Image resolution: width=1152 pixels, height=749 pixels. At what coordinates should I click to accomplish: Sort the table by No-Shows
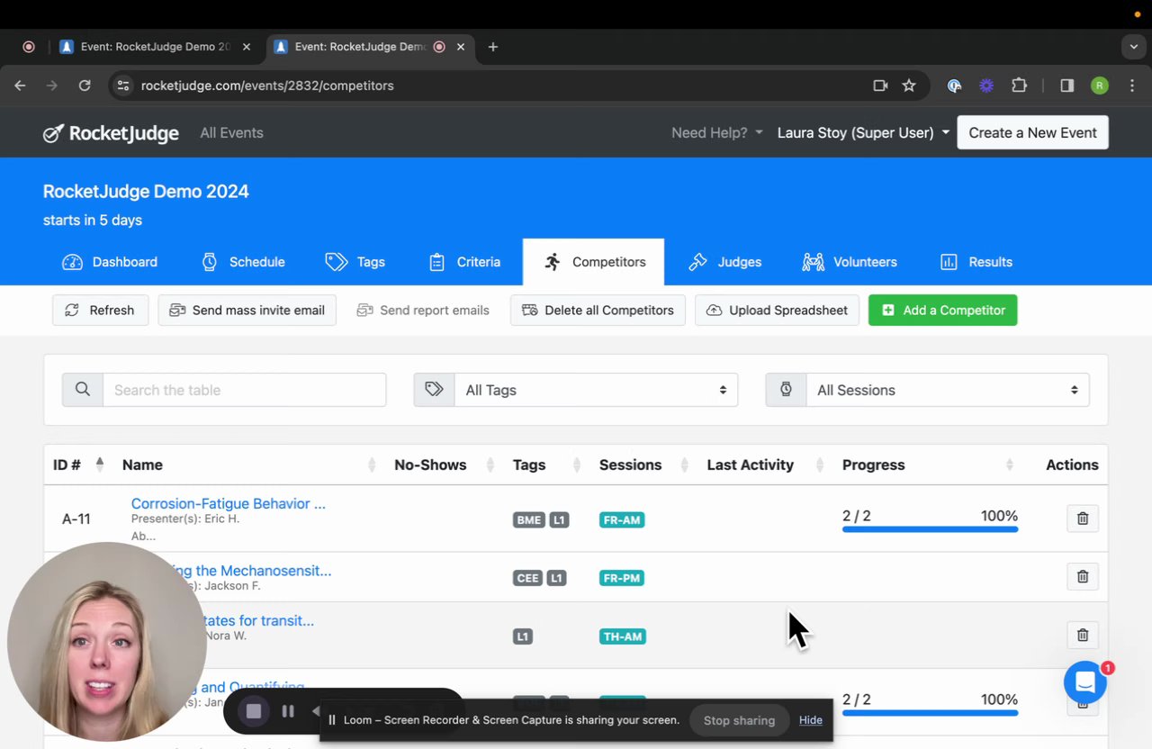(x=445, y=465)
